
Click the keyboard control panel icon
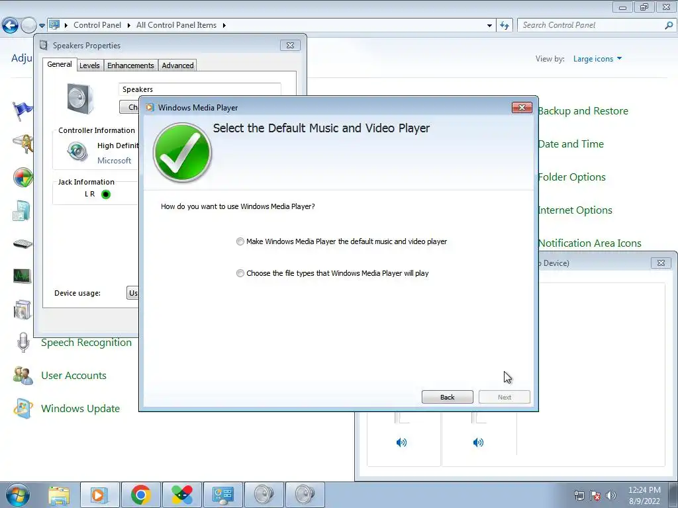tap(23, 244)
